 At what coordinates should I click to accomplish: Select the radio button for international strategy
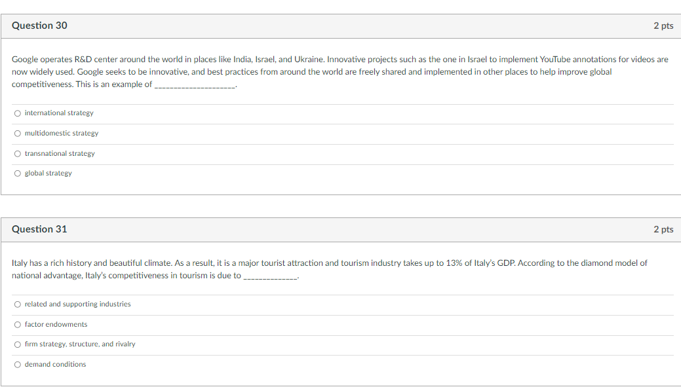click(17, 113)
